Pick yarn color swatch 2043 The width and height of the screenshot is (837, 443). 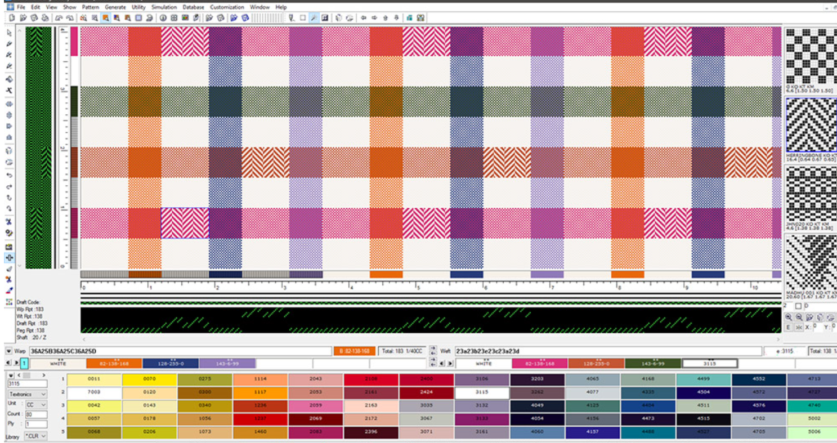315,379
